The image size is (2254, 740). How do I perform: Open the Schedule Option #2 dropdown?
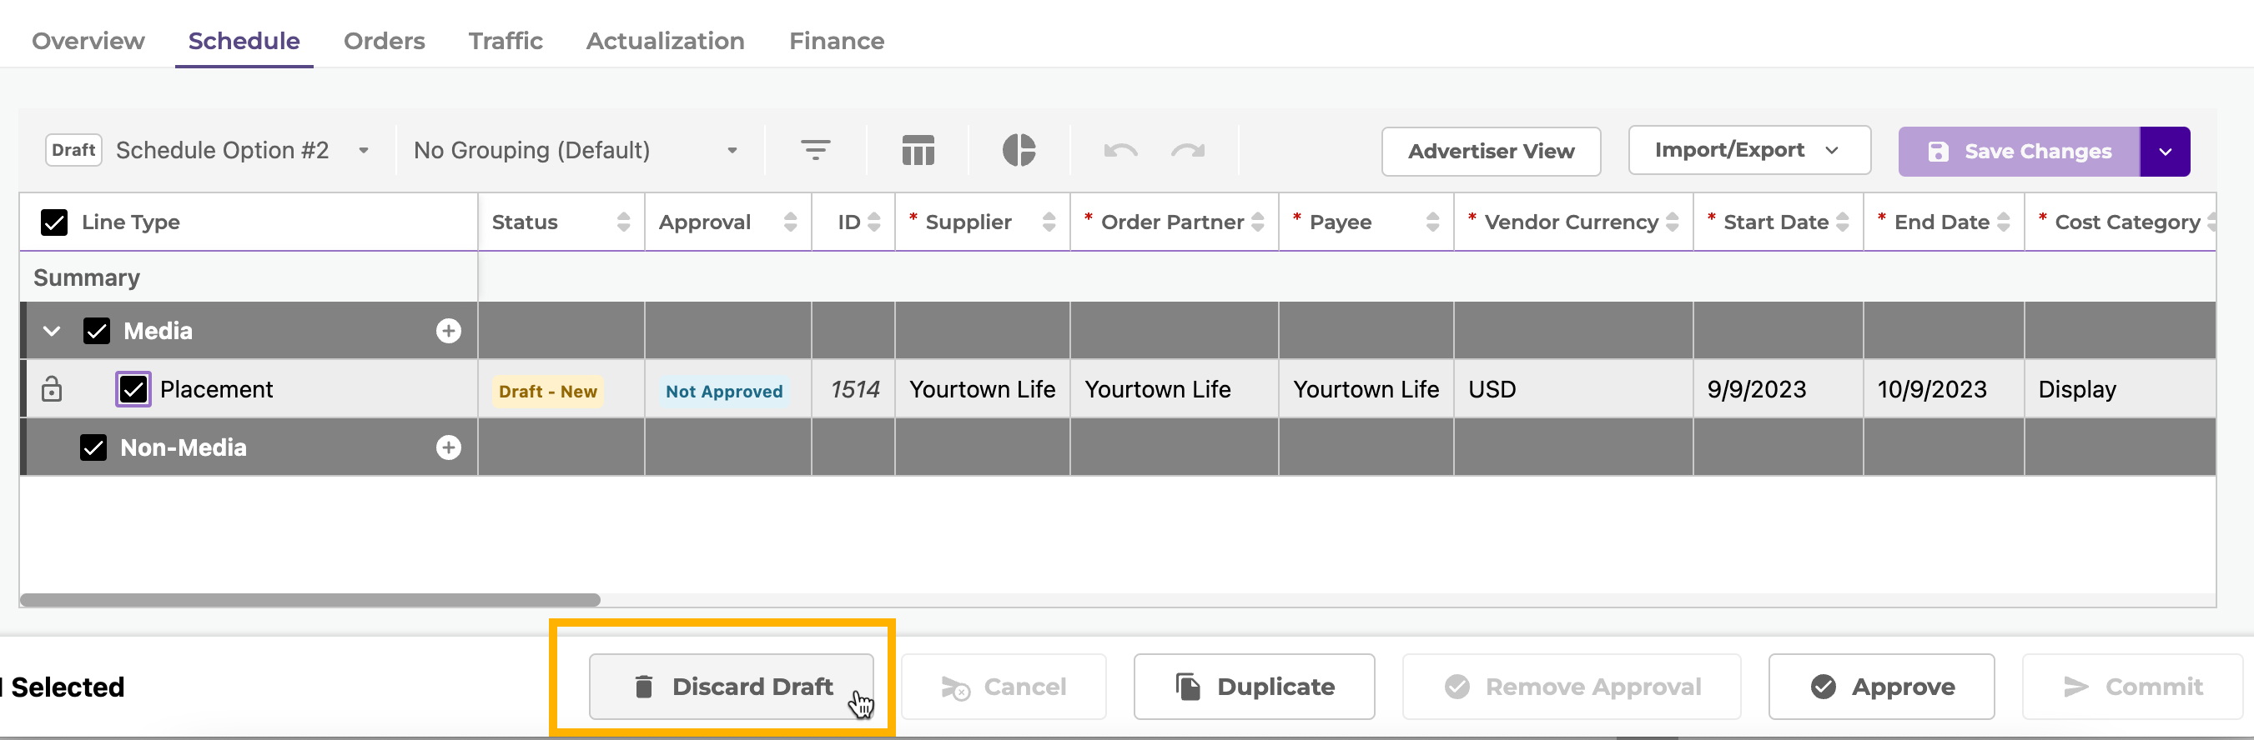pyautogui.click(x=363, y=150)
